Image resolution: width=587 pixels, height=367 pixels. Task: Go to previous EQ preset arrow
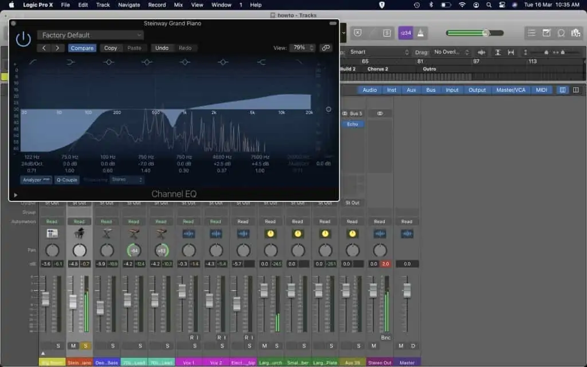coord(44,48)
